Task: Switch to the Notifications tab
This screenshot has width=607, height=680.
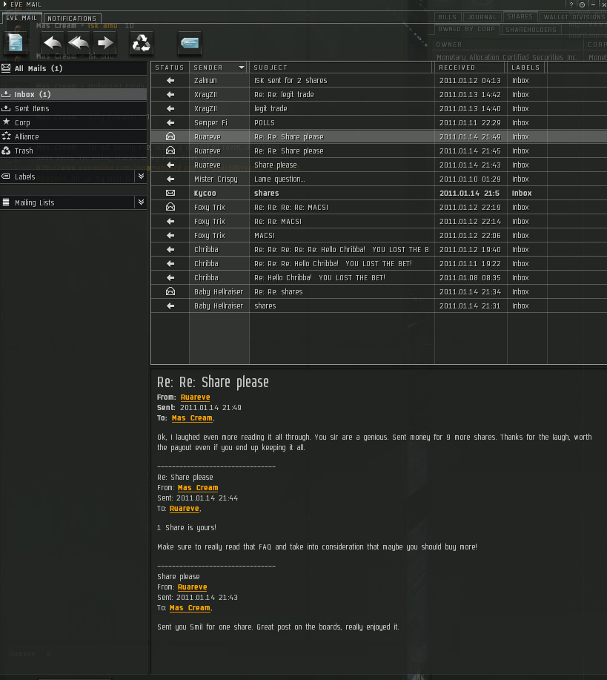Action: click(x=72, y=19)
